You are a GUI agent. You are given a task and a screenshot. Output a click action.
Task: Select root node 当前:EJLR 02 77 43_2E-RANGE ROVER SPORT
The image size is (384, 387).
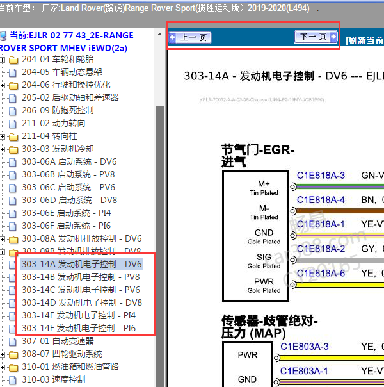67,42
